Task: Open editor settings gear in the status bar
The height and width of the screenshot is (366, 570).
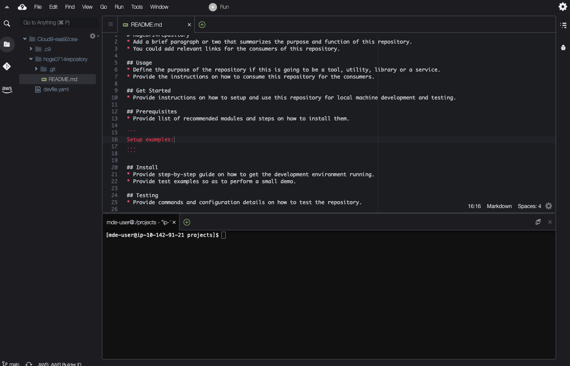Action: [x=549, y=206]
